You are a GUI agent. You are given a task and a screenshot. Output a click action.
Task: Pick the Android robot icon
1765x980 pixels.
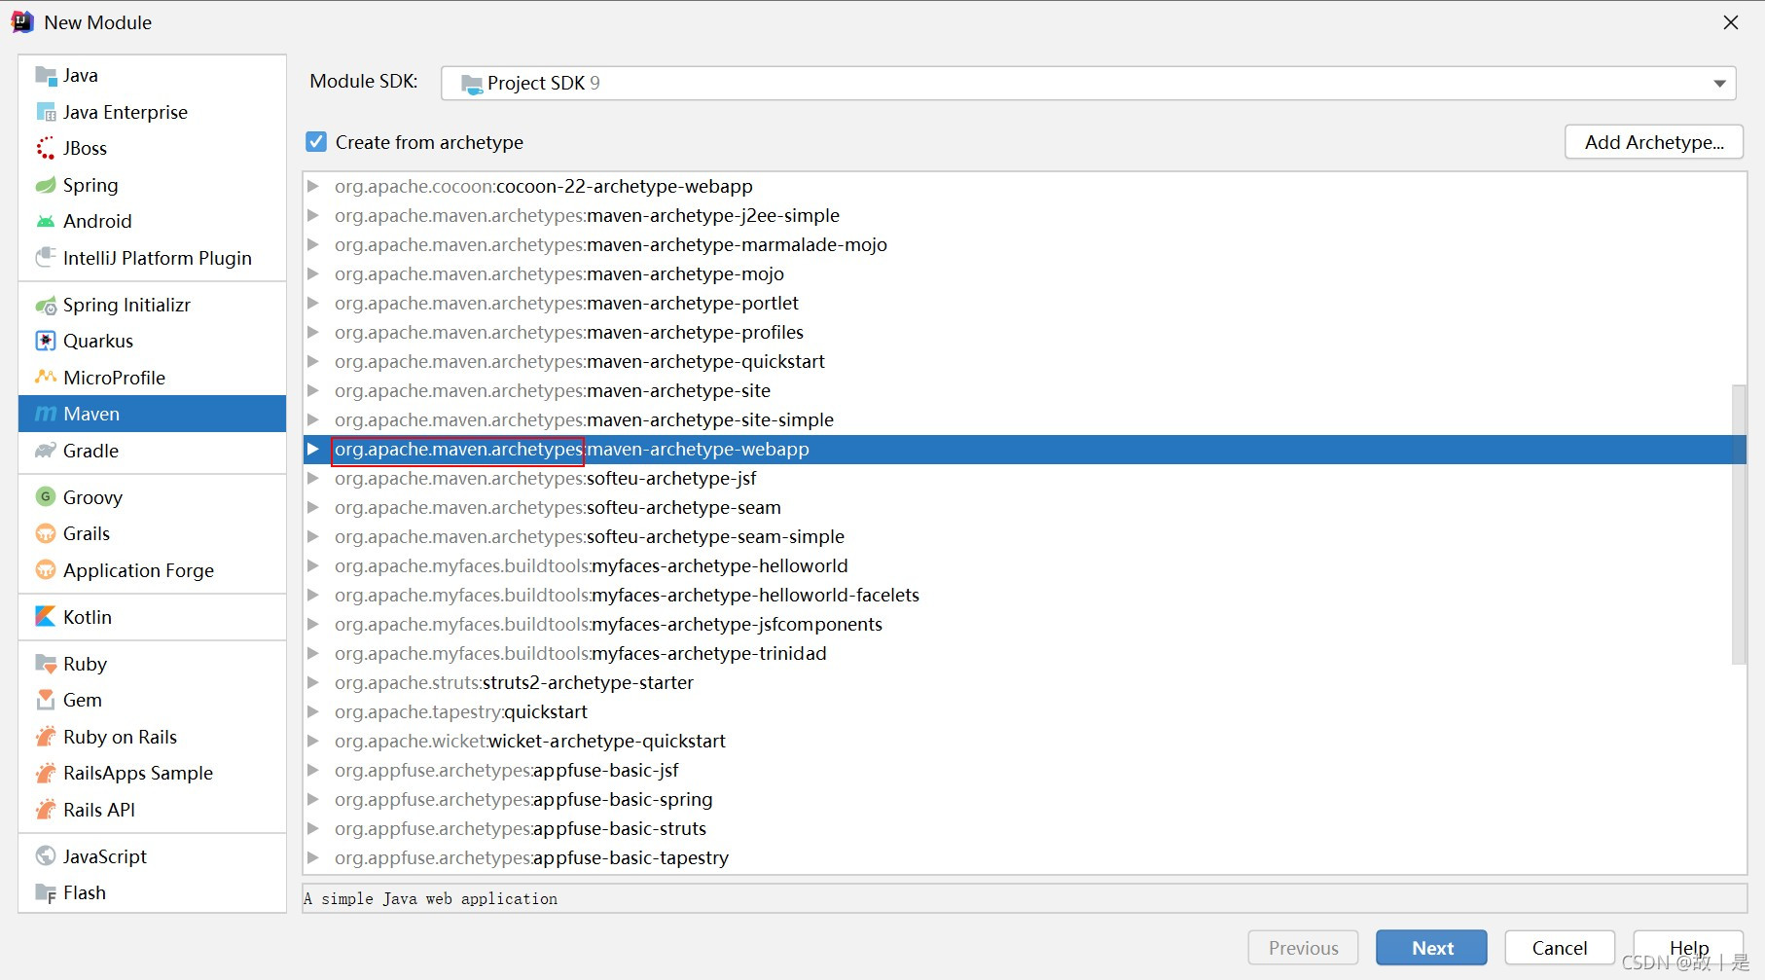pyautogui.click(x=46, y=222)
